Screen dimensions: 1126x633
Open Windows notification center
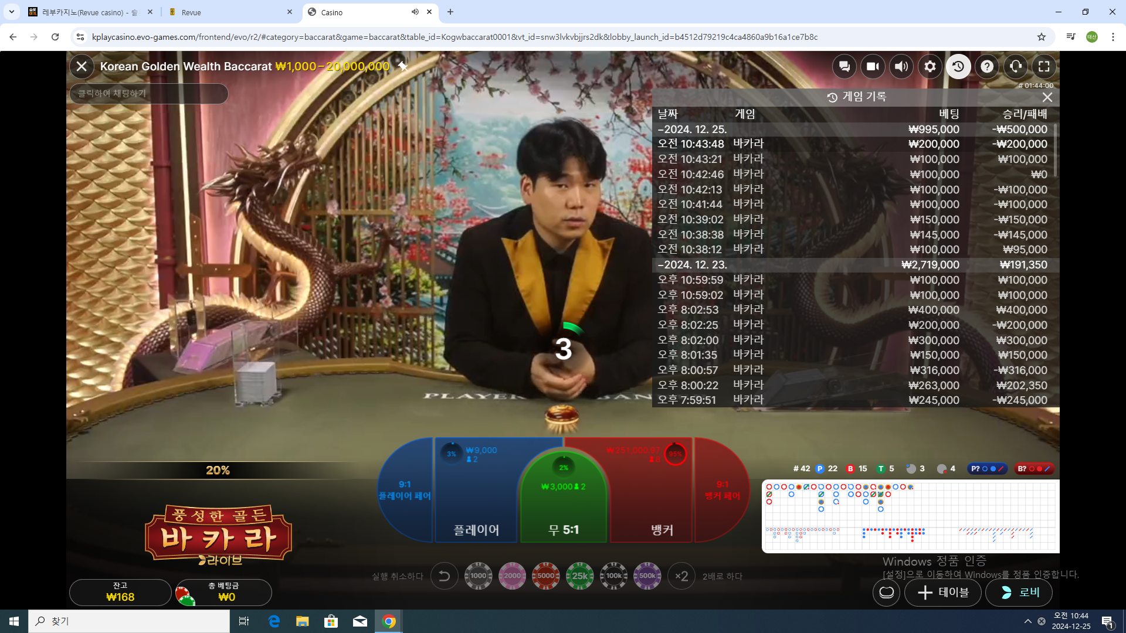[1108, 621]
